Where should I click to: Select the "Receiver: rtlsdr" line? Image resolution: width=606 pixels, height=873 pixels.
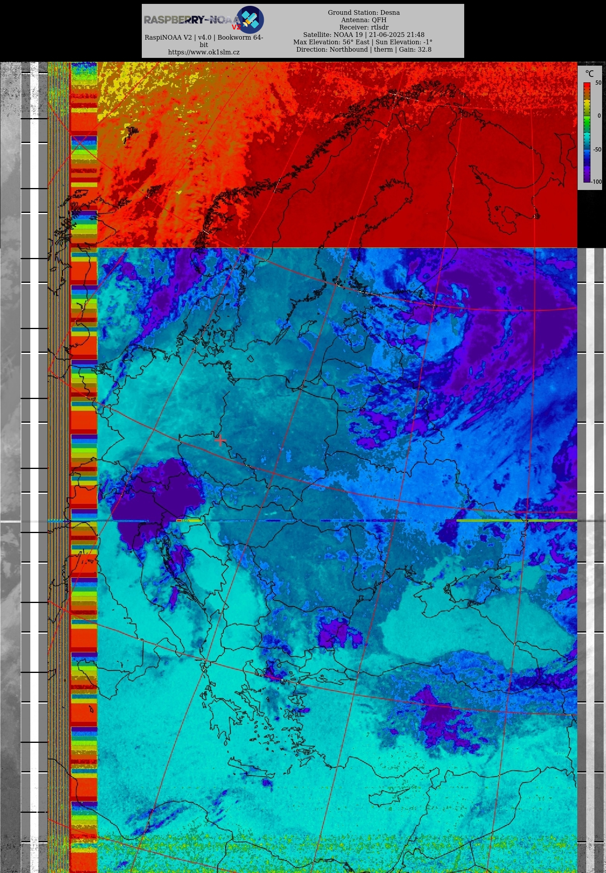[x=364, y=27]
